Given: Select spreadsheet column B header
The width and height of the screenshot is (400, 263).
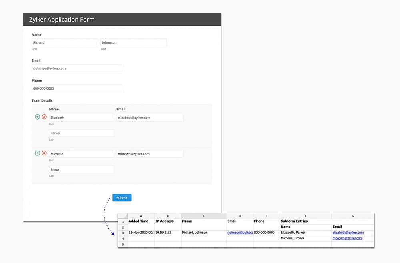Looking at the screenshot, I should [x=168, y=216].
